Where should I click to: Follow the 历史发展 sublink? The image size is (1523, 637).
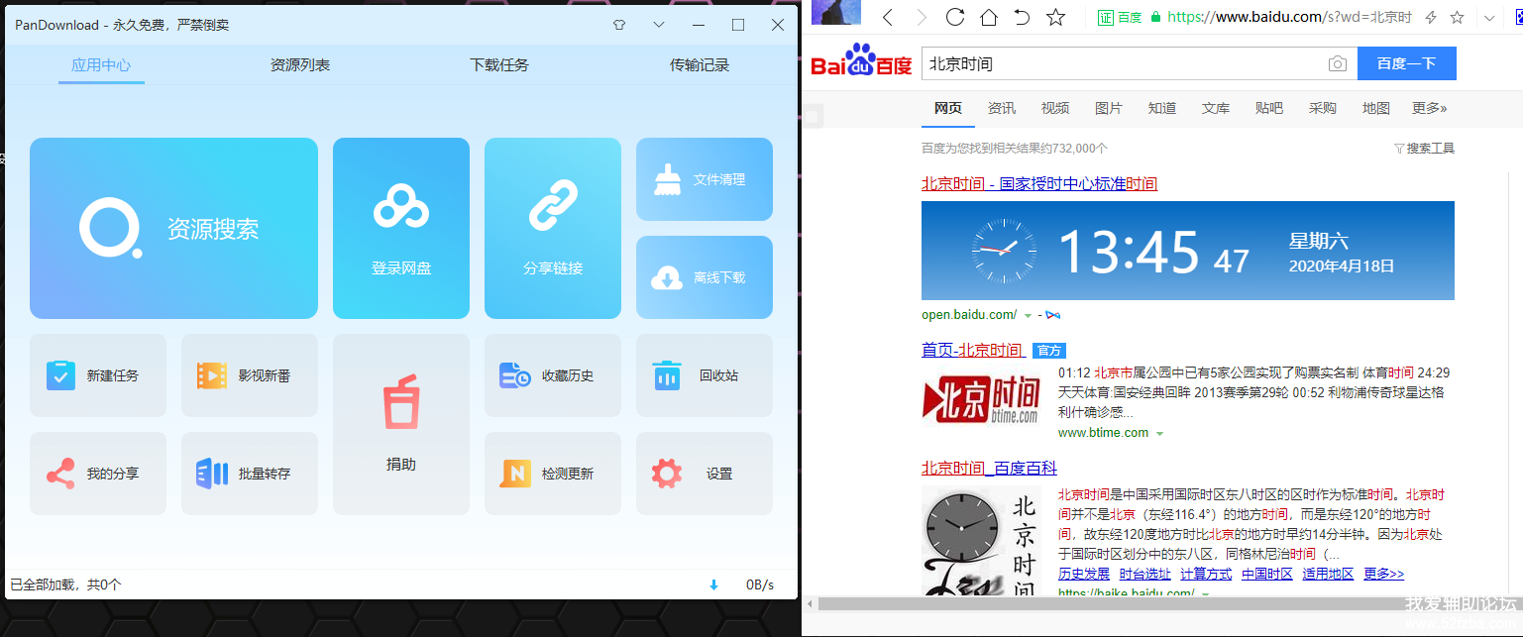1084,574
